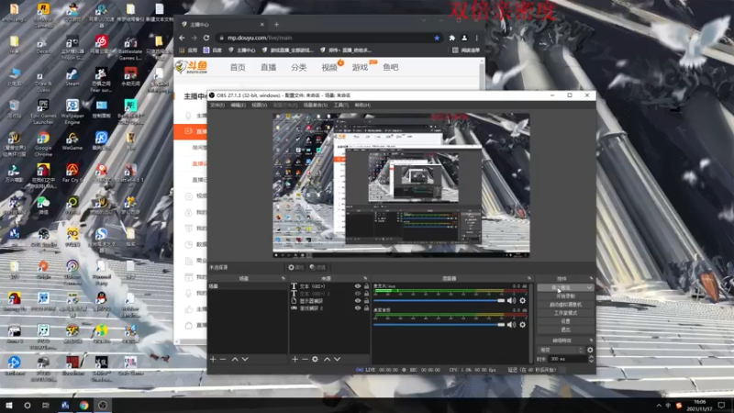The height and width of the screenshot is (413, 734).
Task: Pop out the scene transitions dock panel
Action: coord(591,340)
